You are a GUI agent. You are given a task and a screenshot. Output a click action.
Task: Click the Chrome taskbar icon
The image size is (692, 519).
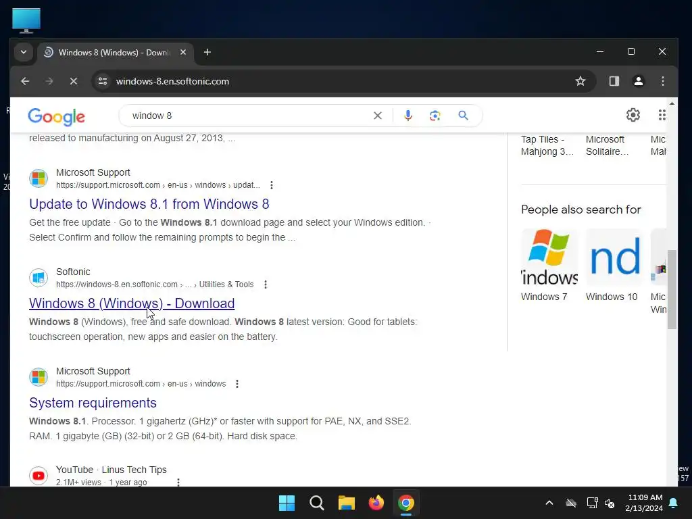coord(406,503)
